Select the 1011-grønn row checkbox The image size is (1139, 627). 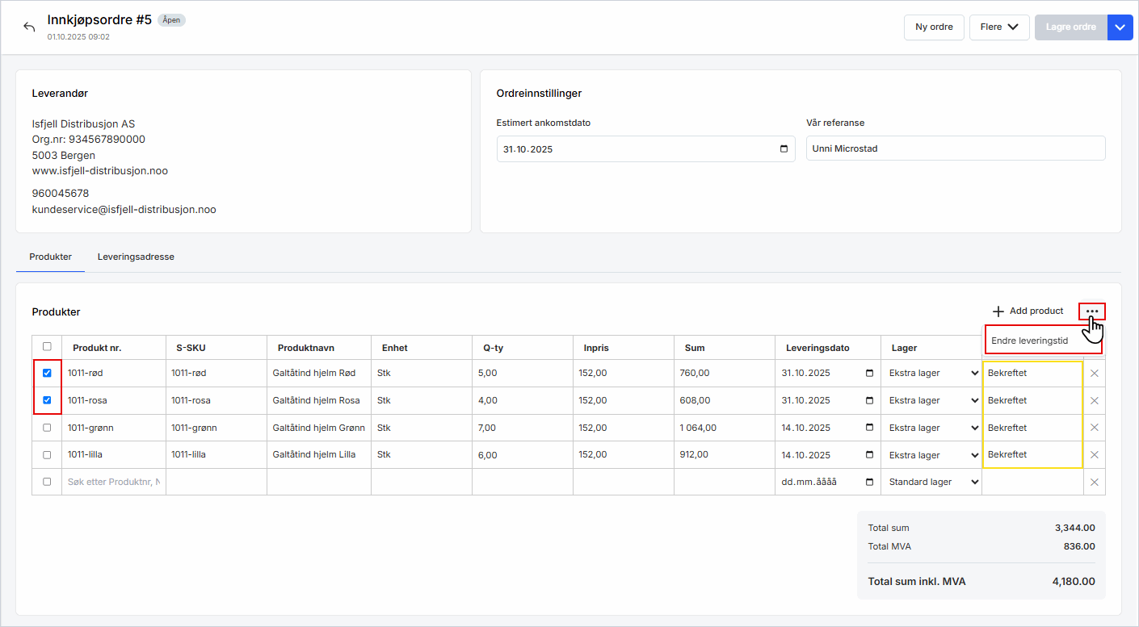47,428
